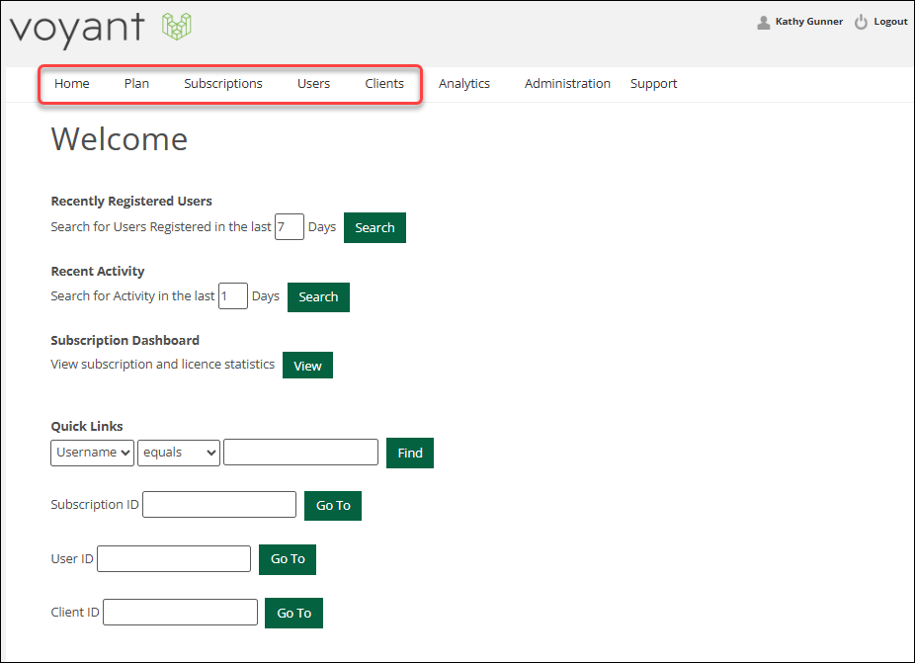Click the Kathy Gunner username link

tap(809, 22)
